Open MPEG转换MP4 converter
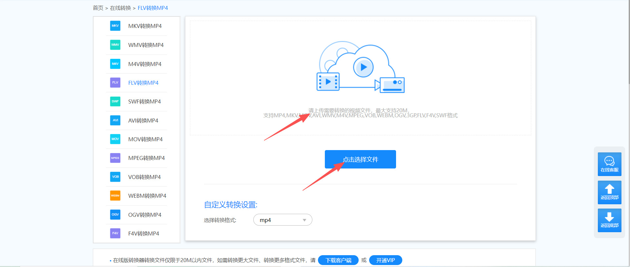630x267 pixels. tap(146, 158)
